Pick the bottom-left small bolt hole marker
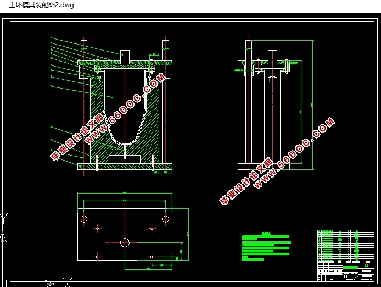 pos(98,256)
